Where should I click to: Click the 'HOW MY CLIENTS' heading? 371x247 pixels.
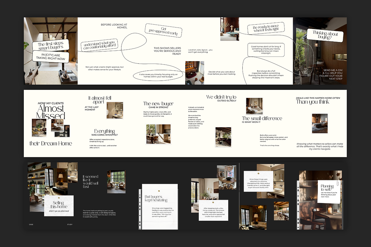click(50, 103)
